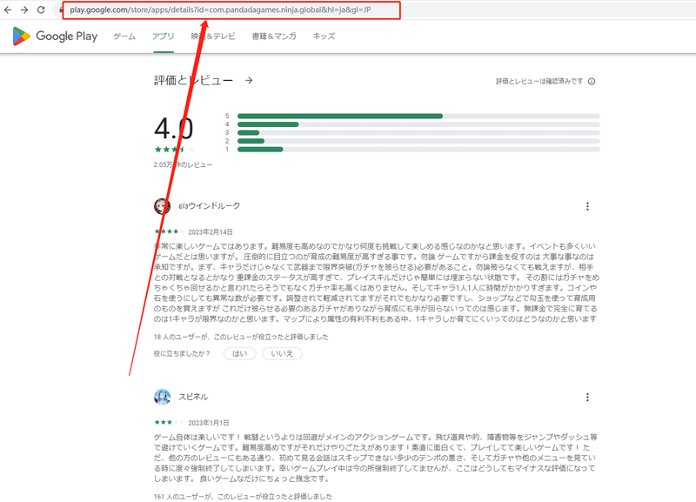Screen dimensions: 696x502
Task: Click 役に立ちましたか？ label
Action: pos(182,354)
